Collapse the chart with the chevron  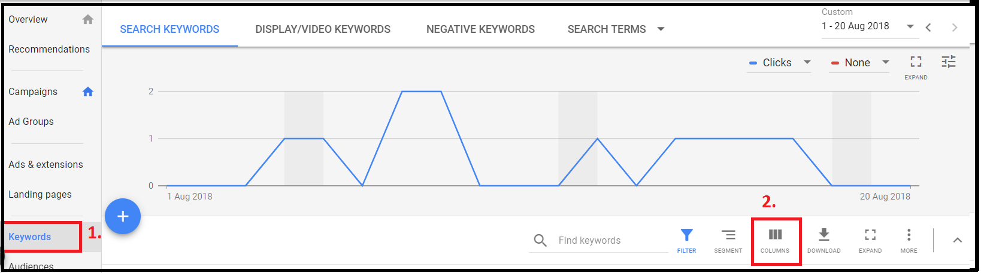tap(958, 240)
